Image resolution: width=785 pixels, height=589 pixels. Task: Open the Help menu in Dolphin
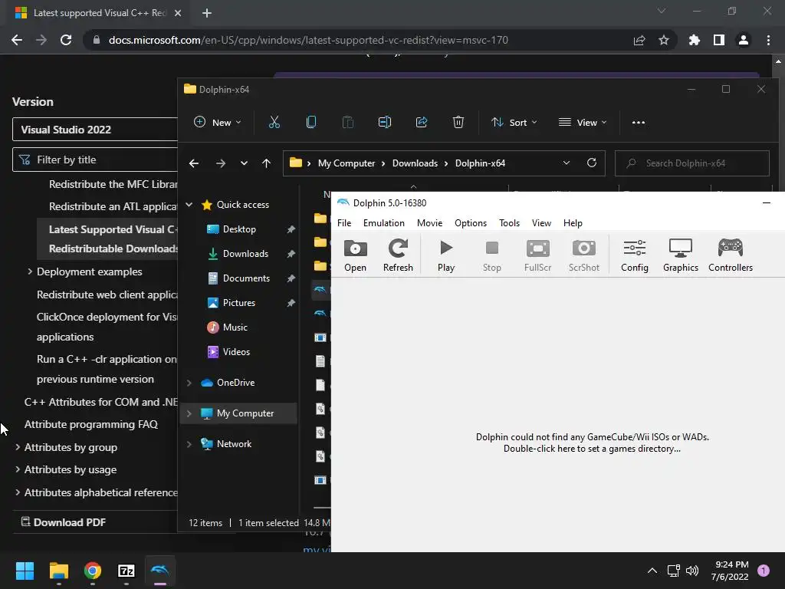point(573,223)
